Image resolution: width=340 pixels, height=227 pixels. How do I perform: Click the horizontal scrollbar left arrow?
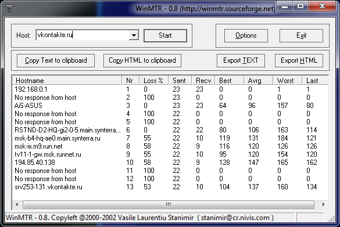tap(17, 204)
